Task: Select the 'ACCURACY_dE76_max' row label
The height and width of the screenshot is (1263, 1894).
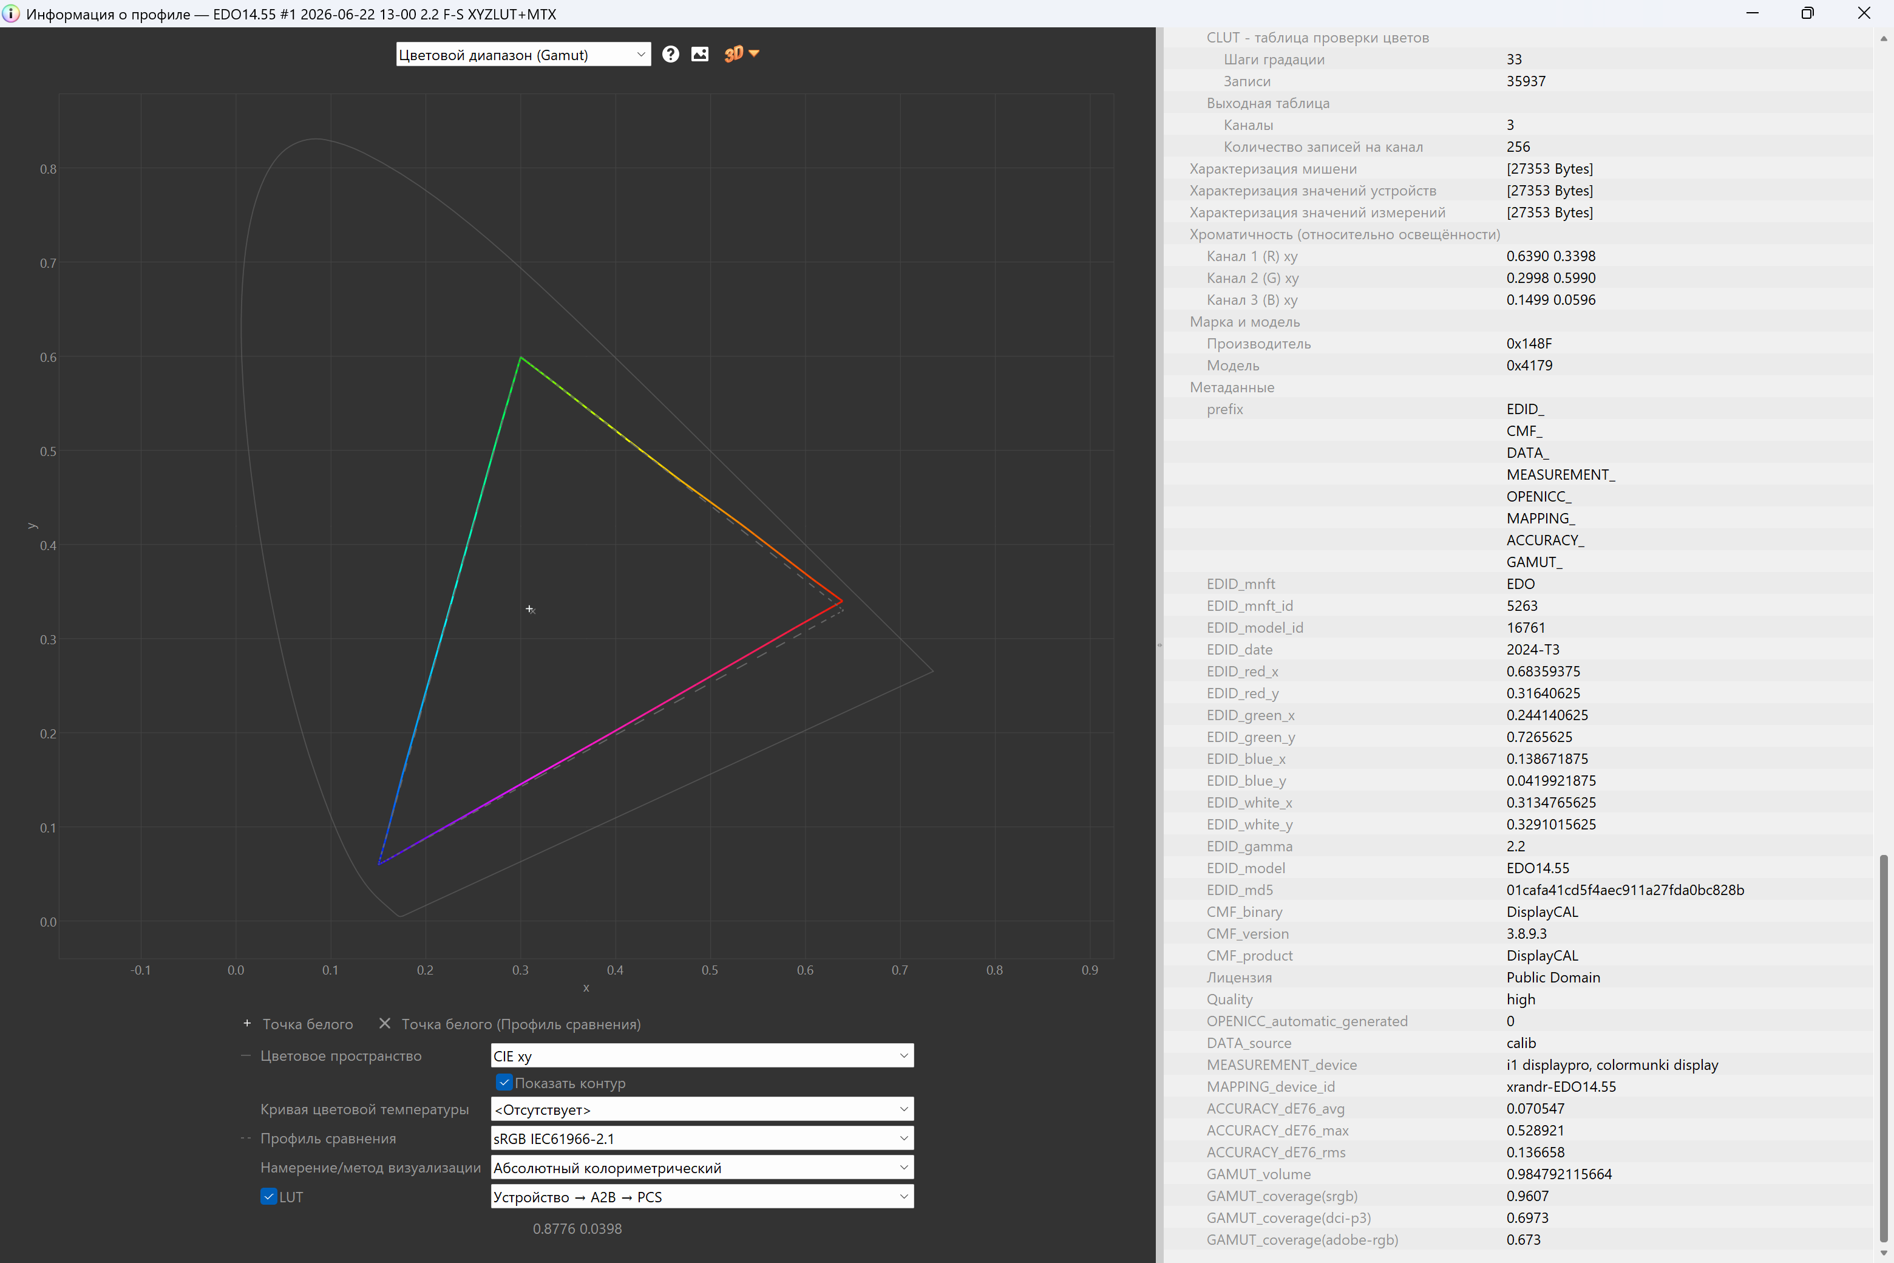Action: (x=1277, y=1131)
